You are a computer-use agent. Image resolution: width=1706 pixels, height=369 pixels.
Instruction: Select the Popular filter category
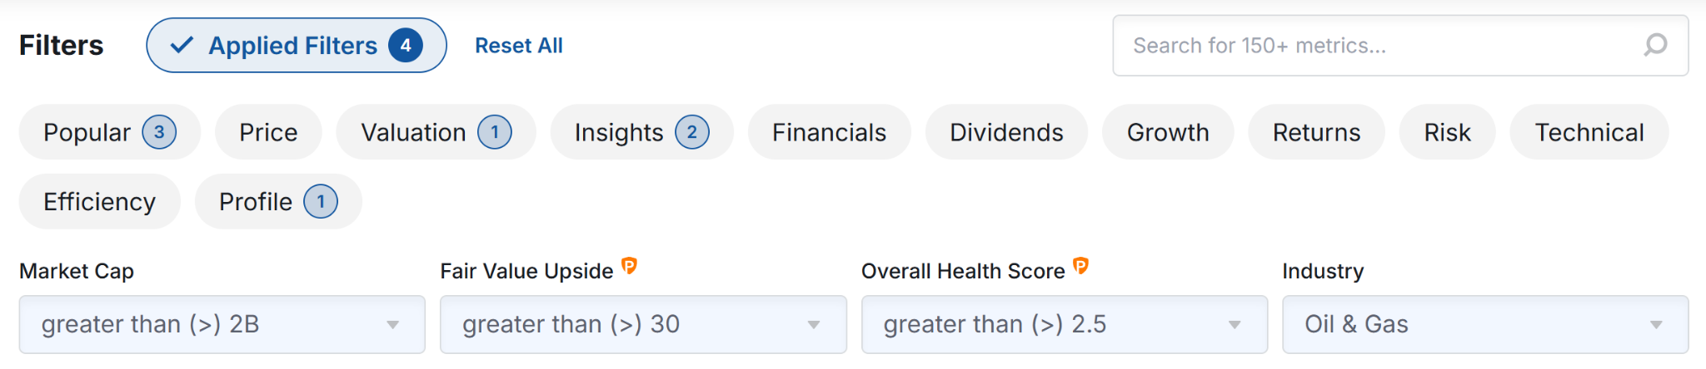(x=109, y=132)
